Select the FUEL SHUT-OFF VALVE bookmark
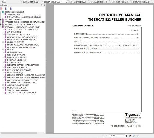This screenshot has height=138, width=154. pyautogui.click(x=16, y=55)
